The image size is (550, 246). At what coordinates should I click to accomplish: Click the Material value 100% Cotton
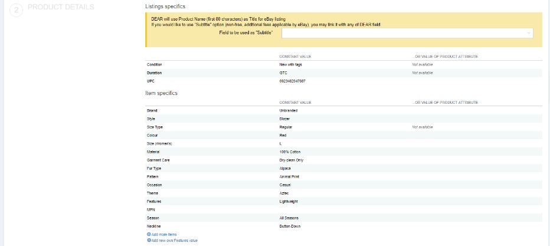pos(290,152)
